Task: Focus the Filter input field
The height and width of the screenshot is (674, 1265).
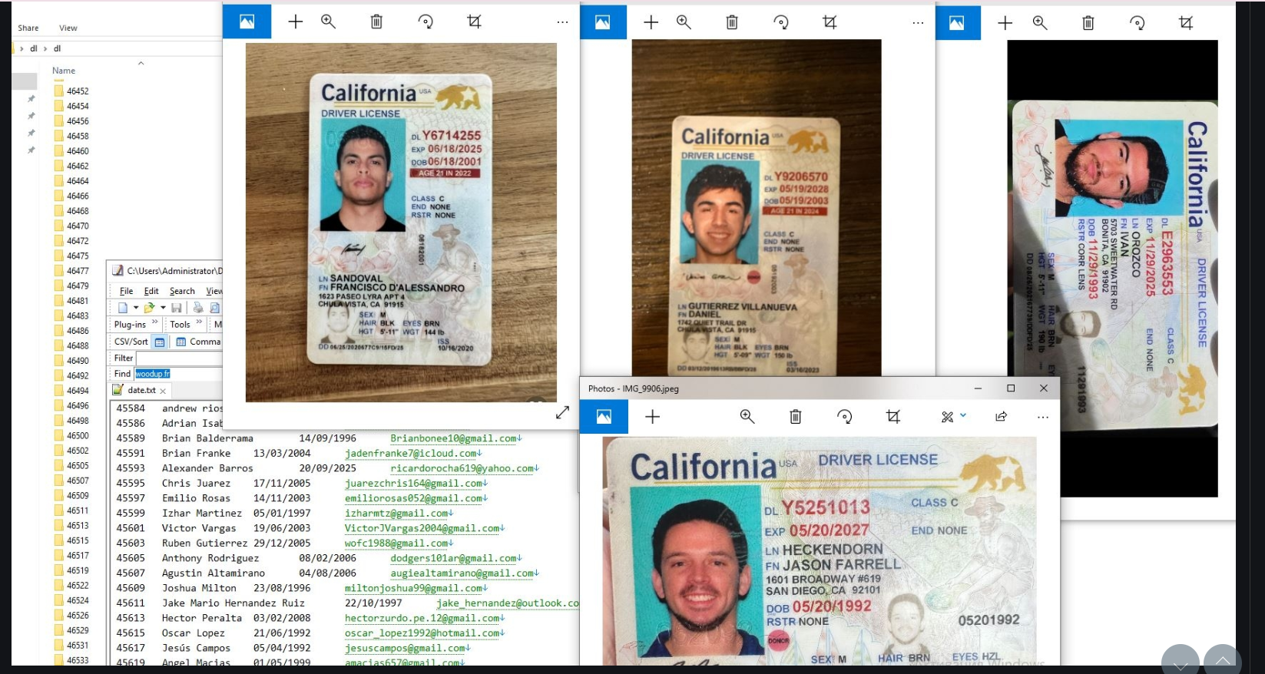Action: (179, 358)
